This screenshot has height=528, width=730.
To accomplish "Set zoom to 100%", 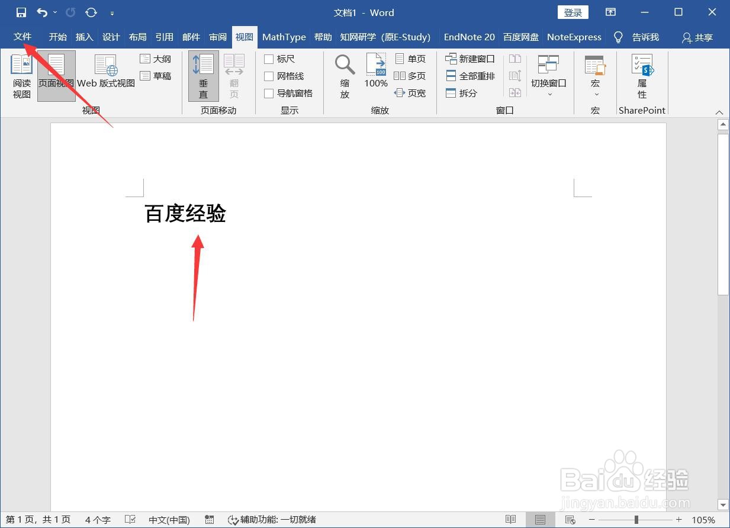I will click(376, 71).
